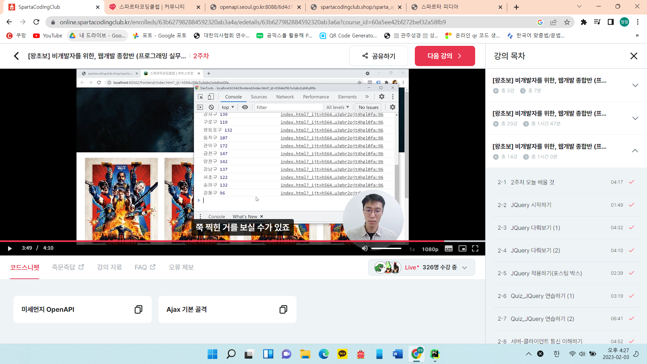Screen dimensions: 647x364
Task: Toggle the Korean 한 input method indicator
Action: pos(556,354)
